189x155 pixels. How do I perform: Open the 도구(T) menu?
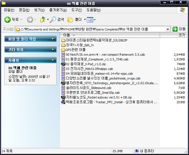point(76,10)
